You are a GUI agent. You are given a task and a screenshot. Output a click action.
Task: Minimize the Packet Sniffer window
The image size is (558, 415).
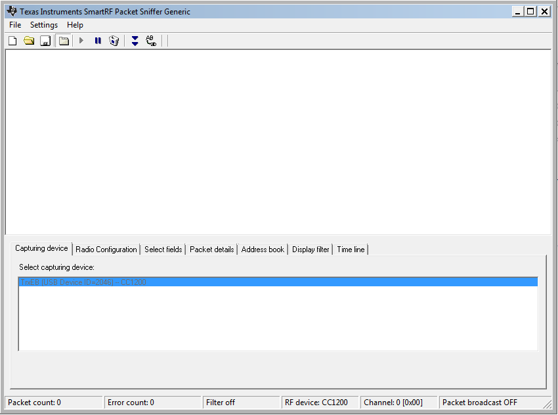518,11
